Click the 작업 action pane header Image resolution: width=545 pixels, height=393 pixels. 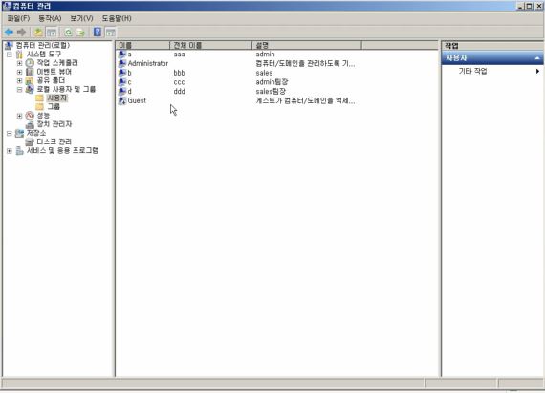pyautogui.click(x=492, y=46)
